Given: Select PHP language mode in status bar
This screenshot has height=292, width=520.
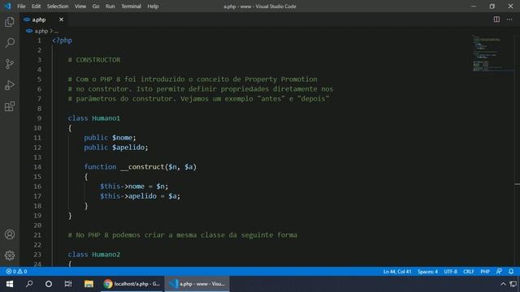Looking at the screenshot, I should click(485, 272).
